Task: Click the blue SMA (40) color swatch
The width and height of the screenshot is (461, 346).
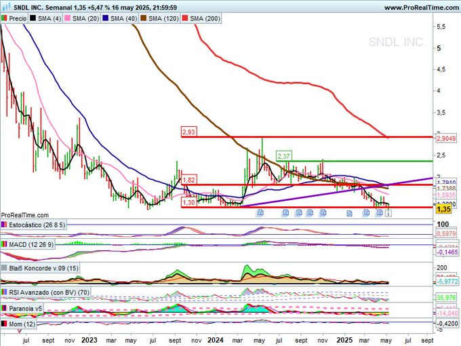Action: coord(106,18)
